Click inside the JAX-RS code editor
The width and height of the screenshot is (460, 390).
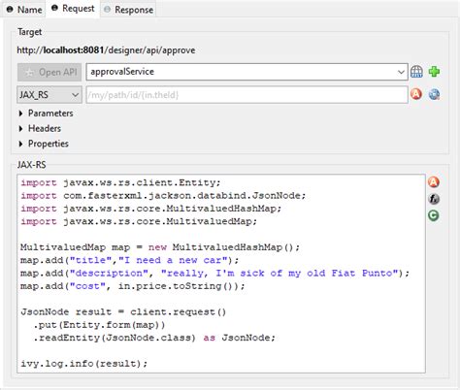tap(221, 274)
